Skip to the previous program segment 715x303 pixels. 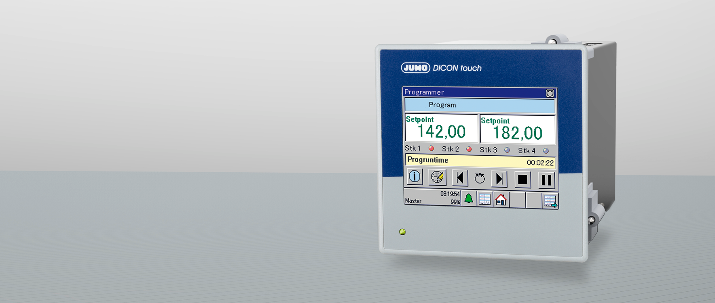pyautogui.click(x=460, y=178)
